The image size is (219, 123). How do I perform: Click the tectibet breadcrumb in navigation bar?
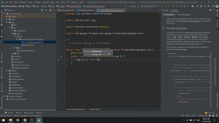click(61, 6)
